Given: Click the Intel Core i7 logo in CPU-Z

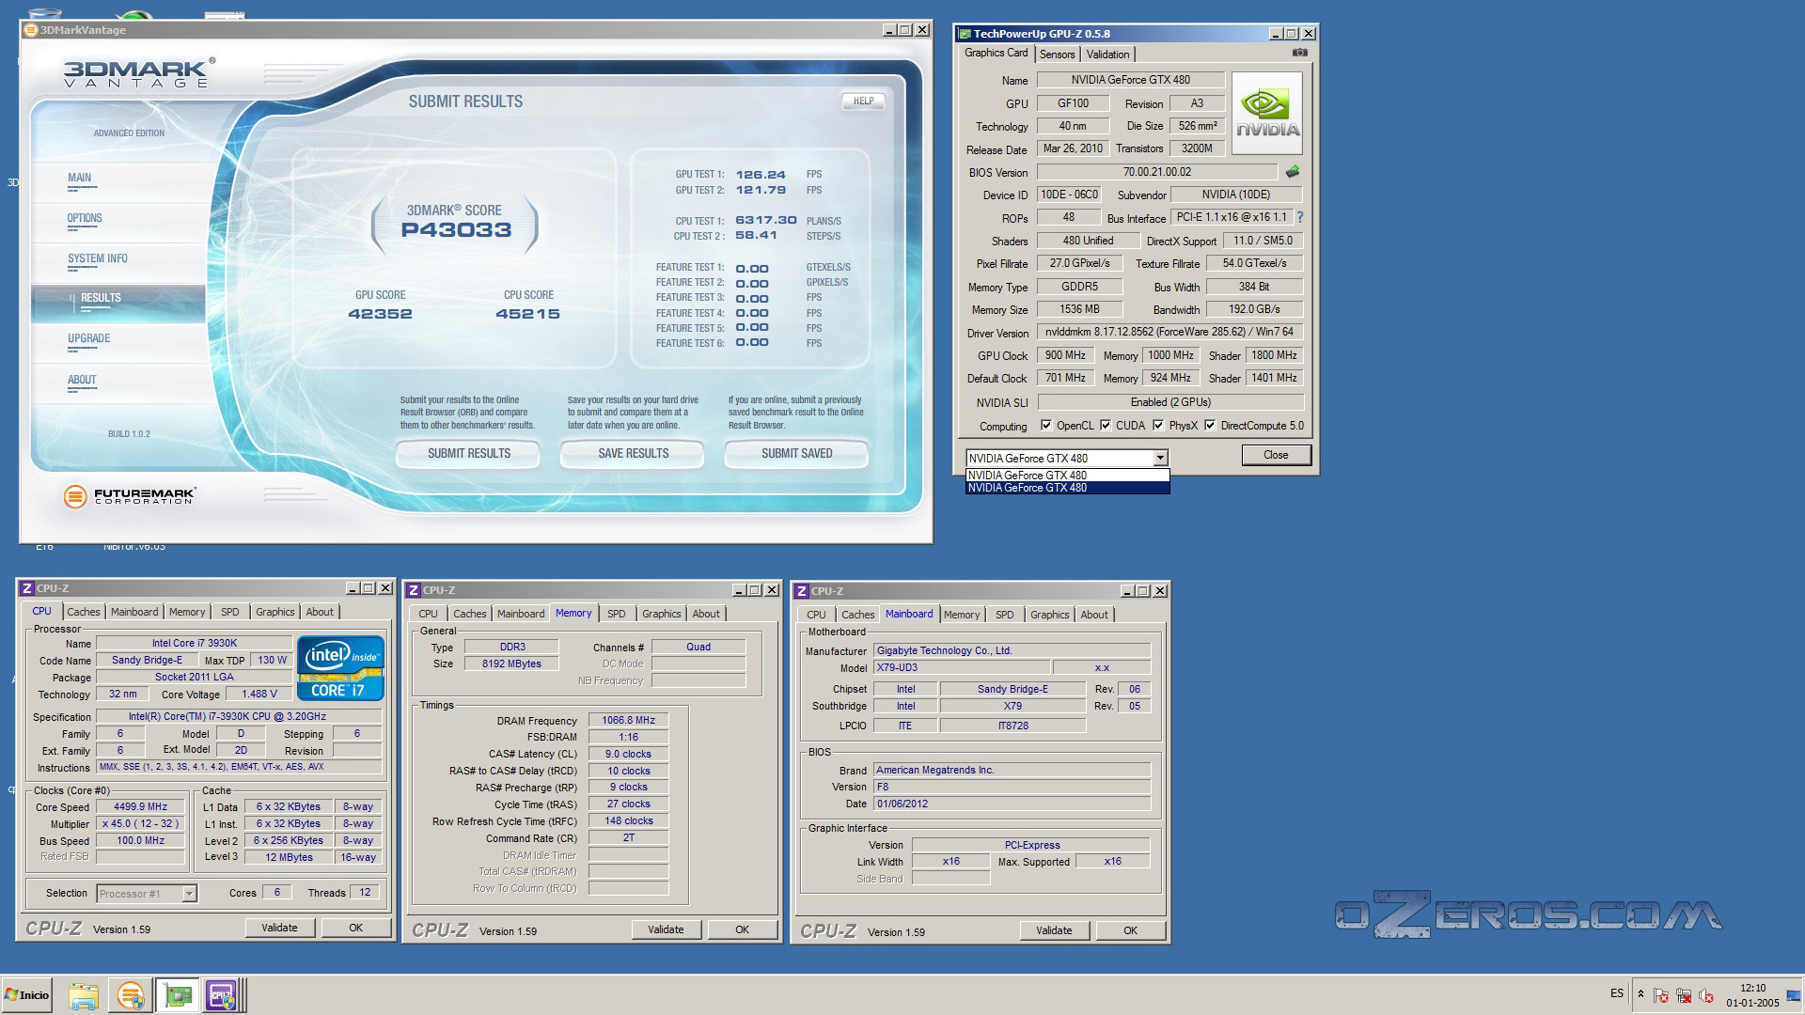Looking at the screenshot, I should [x=340, y=667].
